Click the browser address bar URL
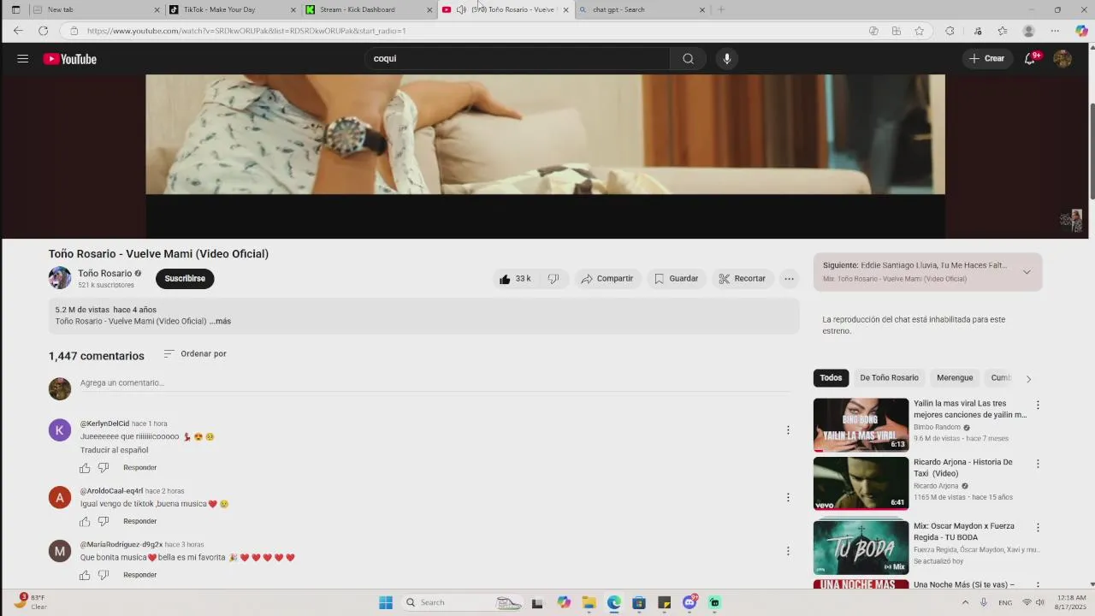The image size is (1095, 616). (471, 31)
